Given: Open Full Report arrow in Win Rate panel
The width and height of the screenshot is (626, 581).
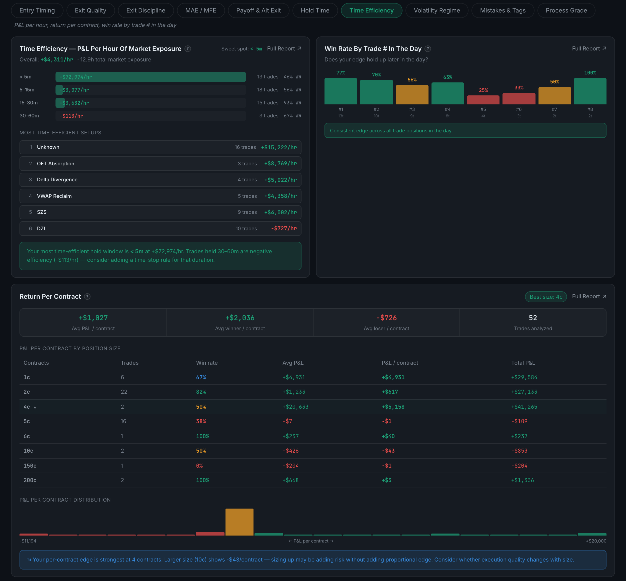Looking at the screenshot, I should [x=604, y=48].
